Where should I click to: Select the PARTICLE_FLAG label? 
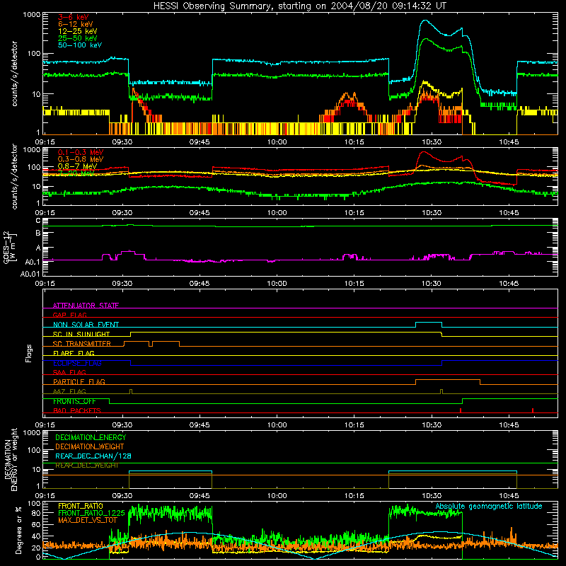pos(79,381)
